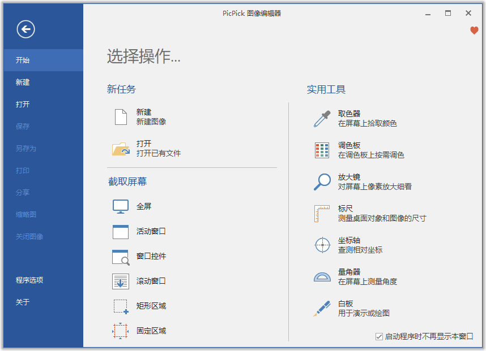
Task: Select 新建 in the sidebar menu
Action: [x=44, y=83]
